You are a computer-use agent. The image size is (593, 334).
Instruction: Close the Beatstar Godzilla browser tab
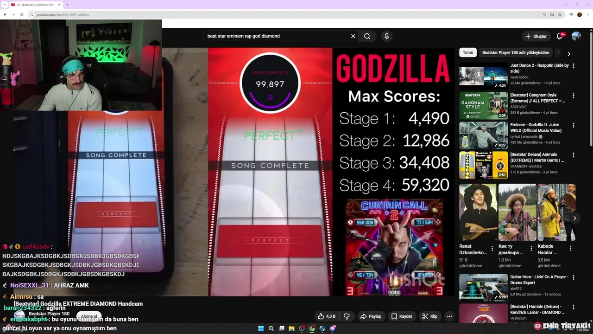coord(59,5)
